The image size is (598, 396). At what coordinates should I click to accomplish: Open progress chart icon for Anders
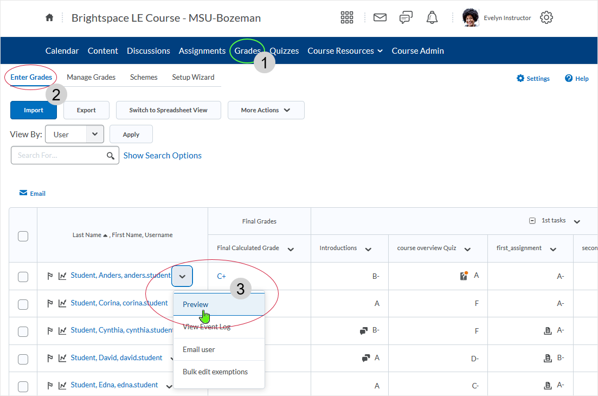click(62, 276)
